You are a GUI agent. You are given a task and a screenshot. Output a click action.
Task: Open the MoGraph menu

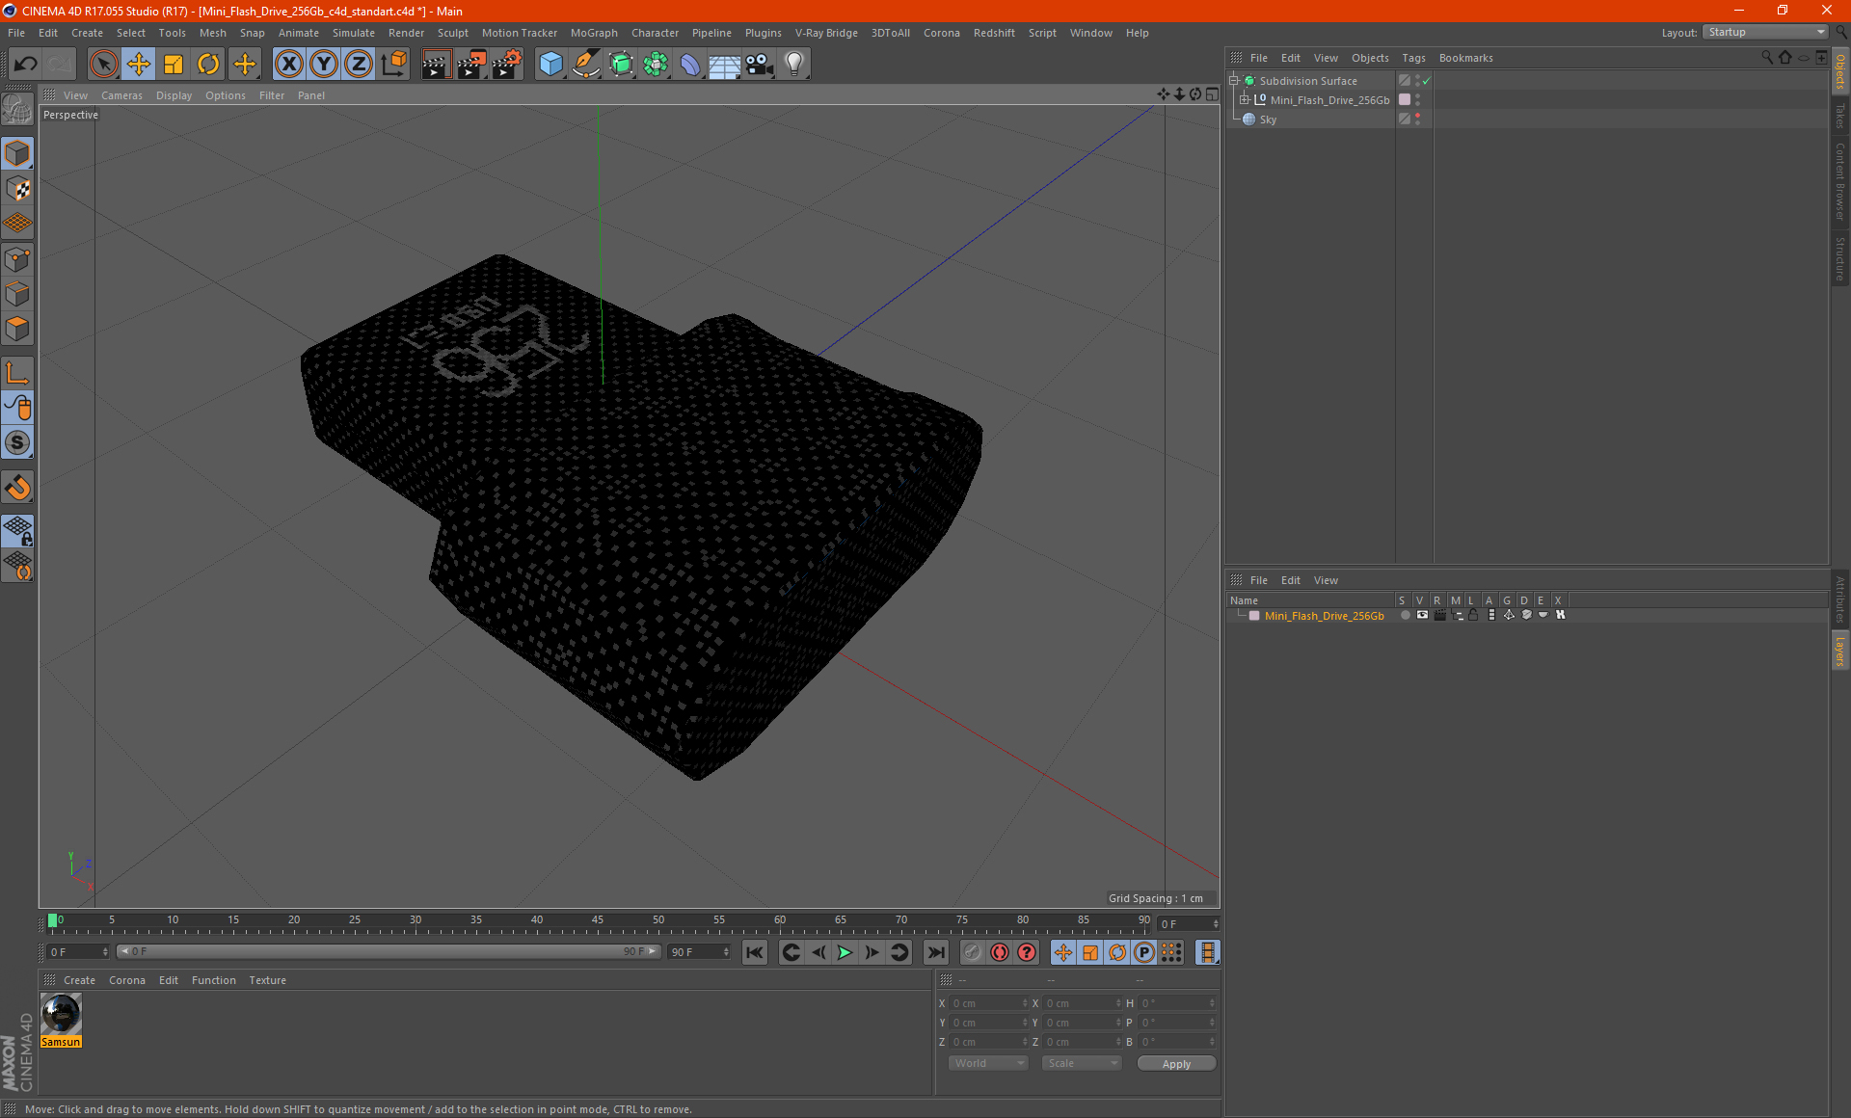pyautogui.click(x=594, y=33)
